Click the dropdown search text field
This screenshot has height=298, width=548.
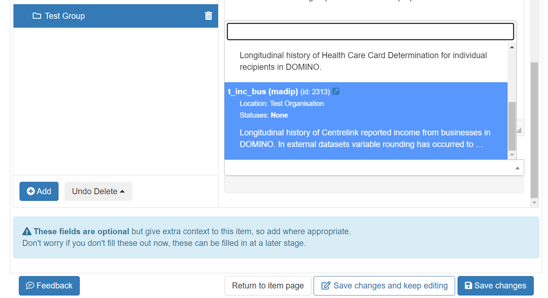coord(370,32)
